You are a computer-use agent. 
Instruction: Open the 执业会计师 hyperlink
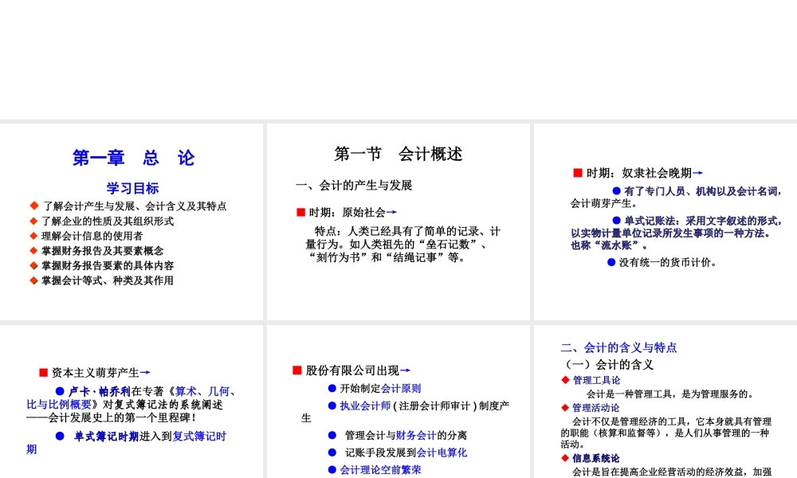tap(363, 405)
